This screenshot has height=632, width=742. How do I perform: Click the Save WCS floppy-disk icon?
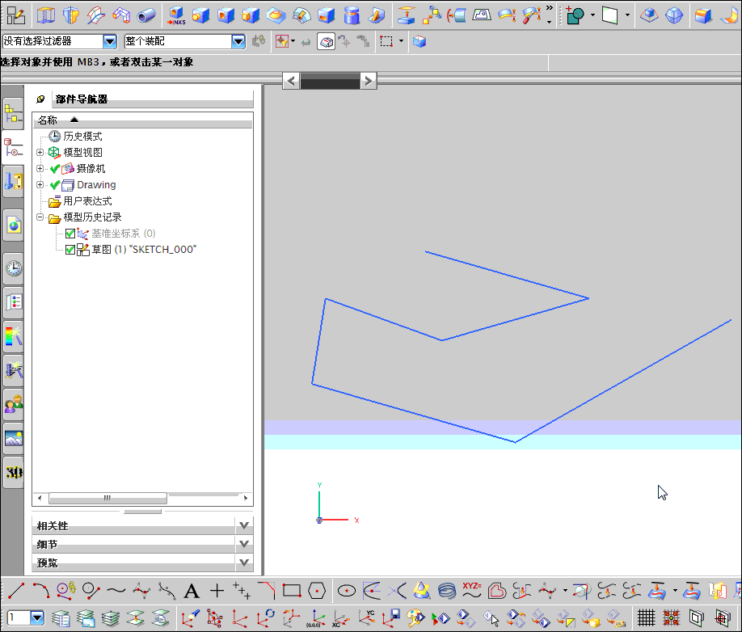pyautogui.click(x=391, y=617)
